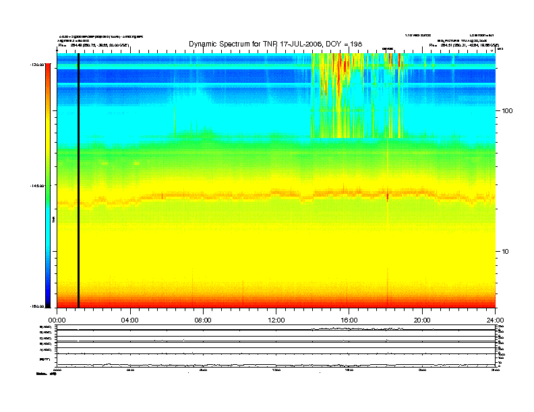Select the large "04:00" time axis label
This screenshot has height=412, width=534.
point(130,320)
